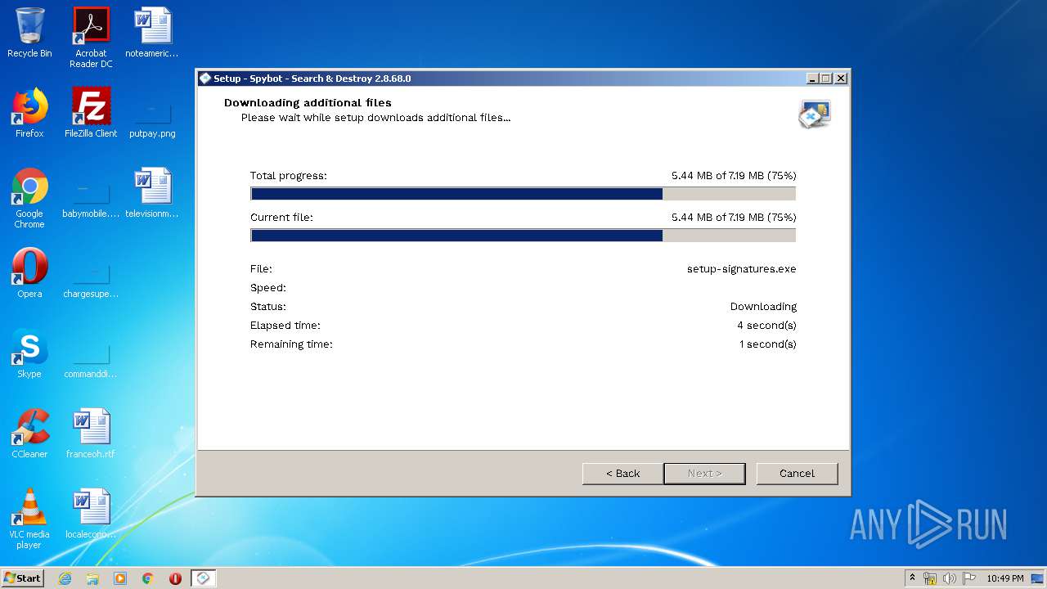Launch the CCleaner desktop shortcut
This screenshot has width=1047, height=589.
coord(29,434)
